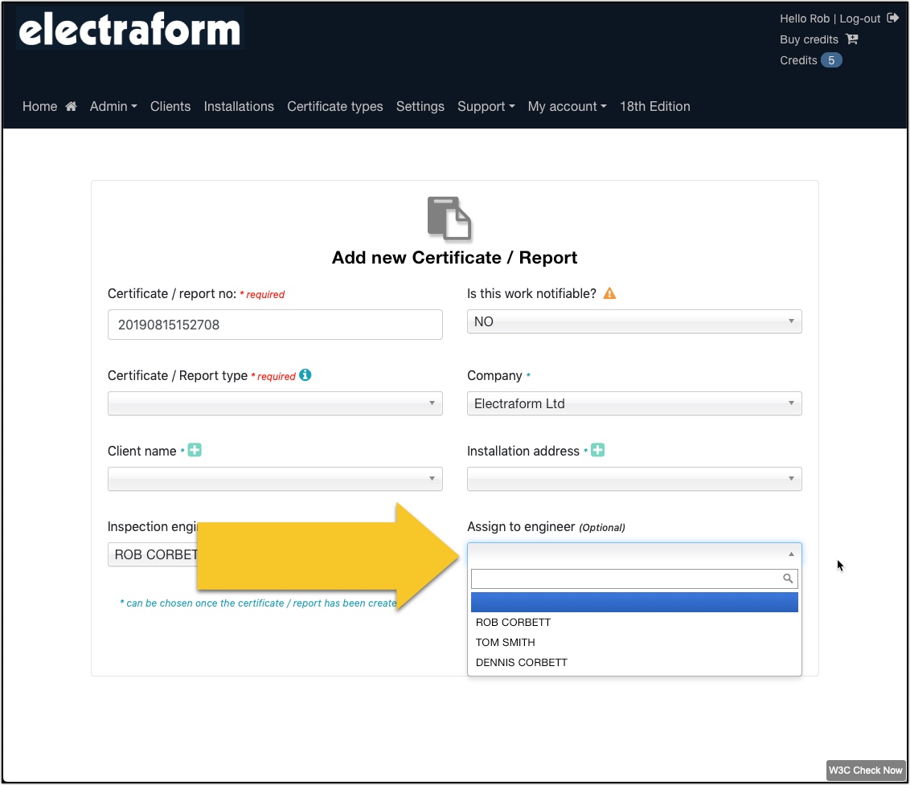
Task: Select TOM SMITH from engineer list
Action: tap(634, 642)
